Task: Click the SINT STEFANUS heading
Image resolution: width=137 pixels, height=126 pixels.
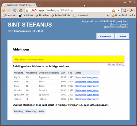Action: click(x=30, y=25)
